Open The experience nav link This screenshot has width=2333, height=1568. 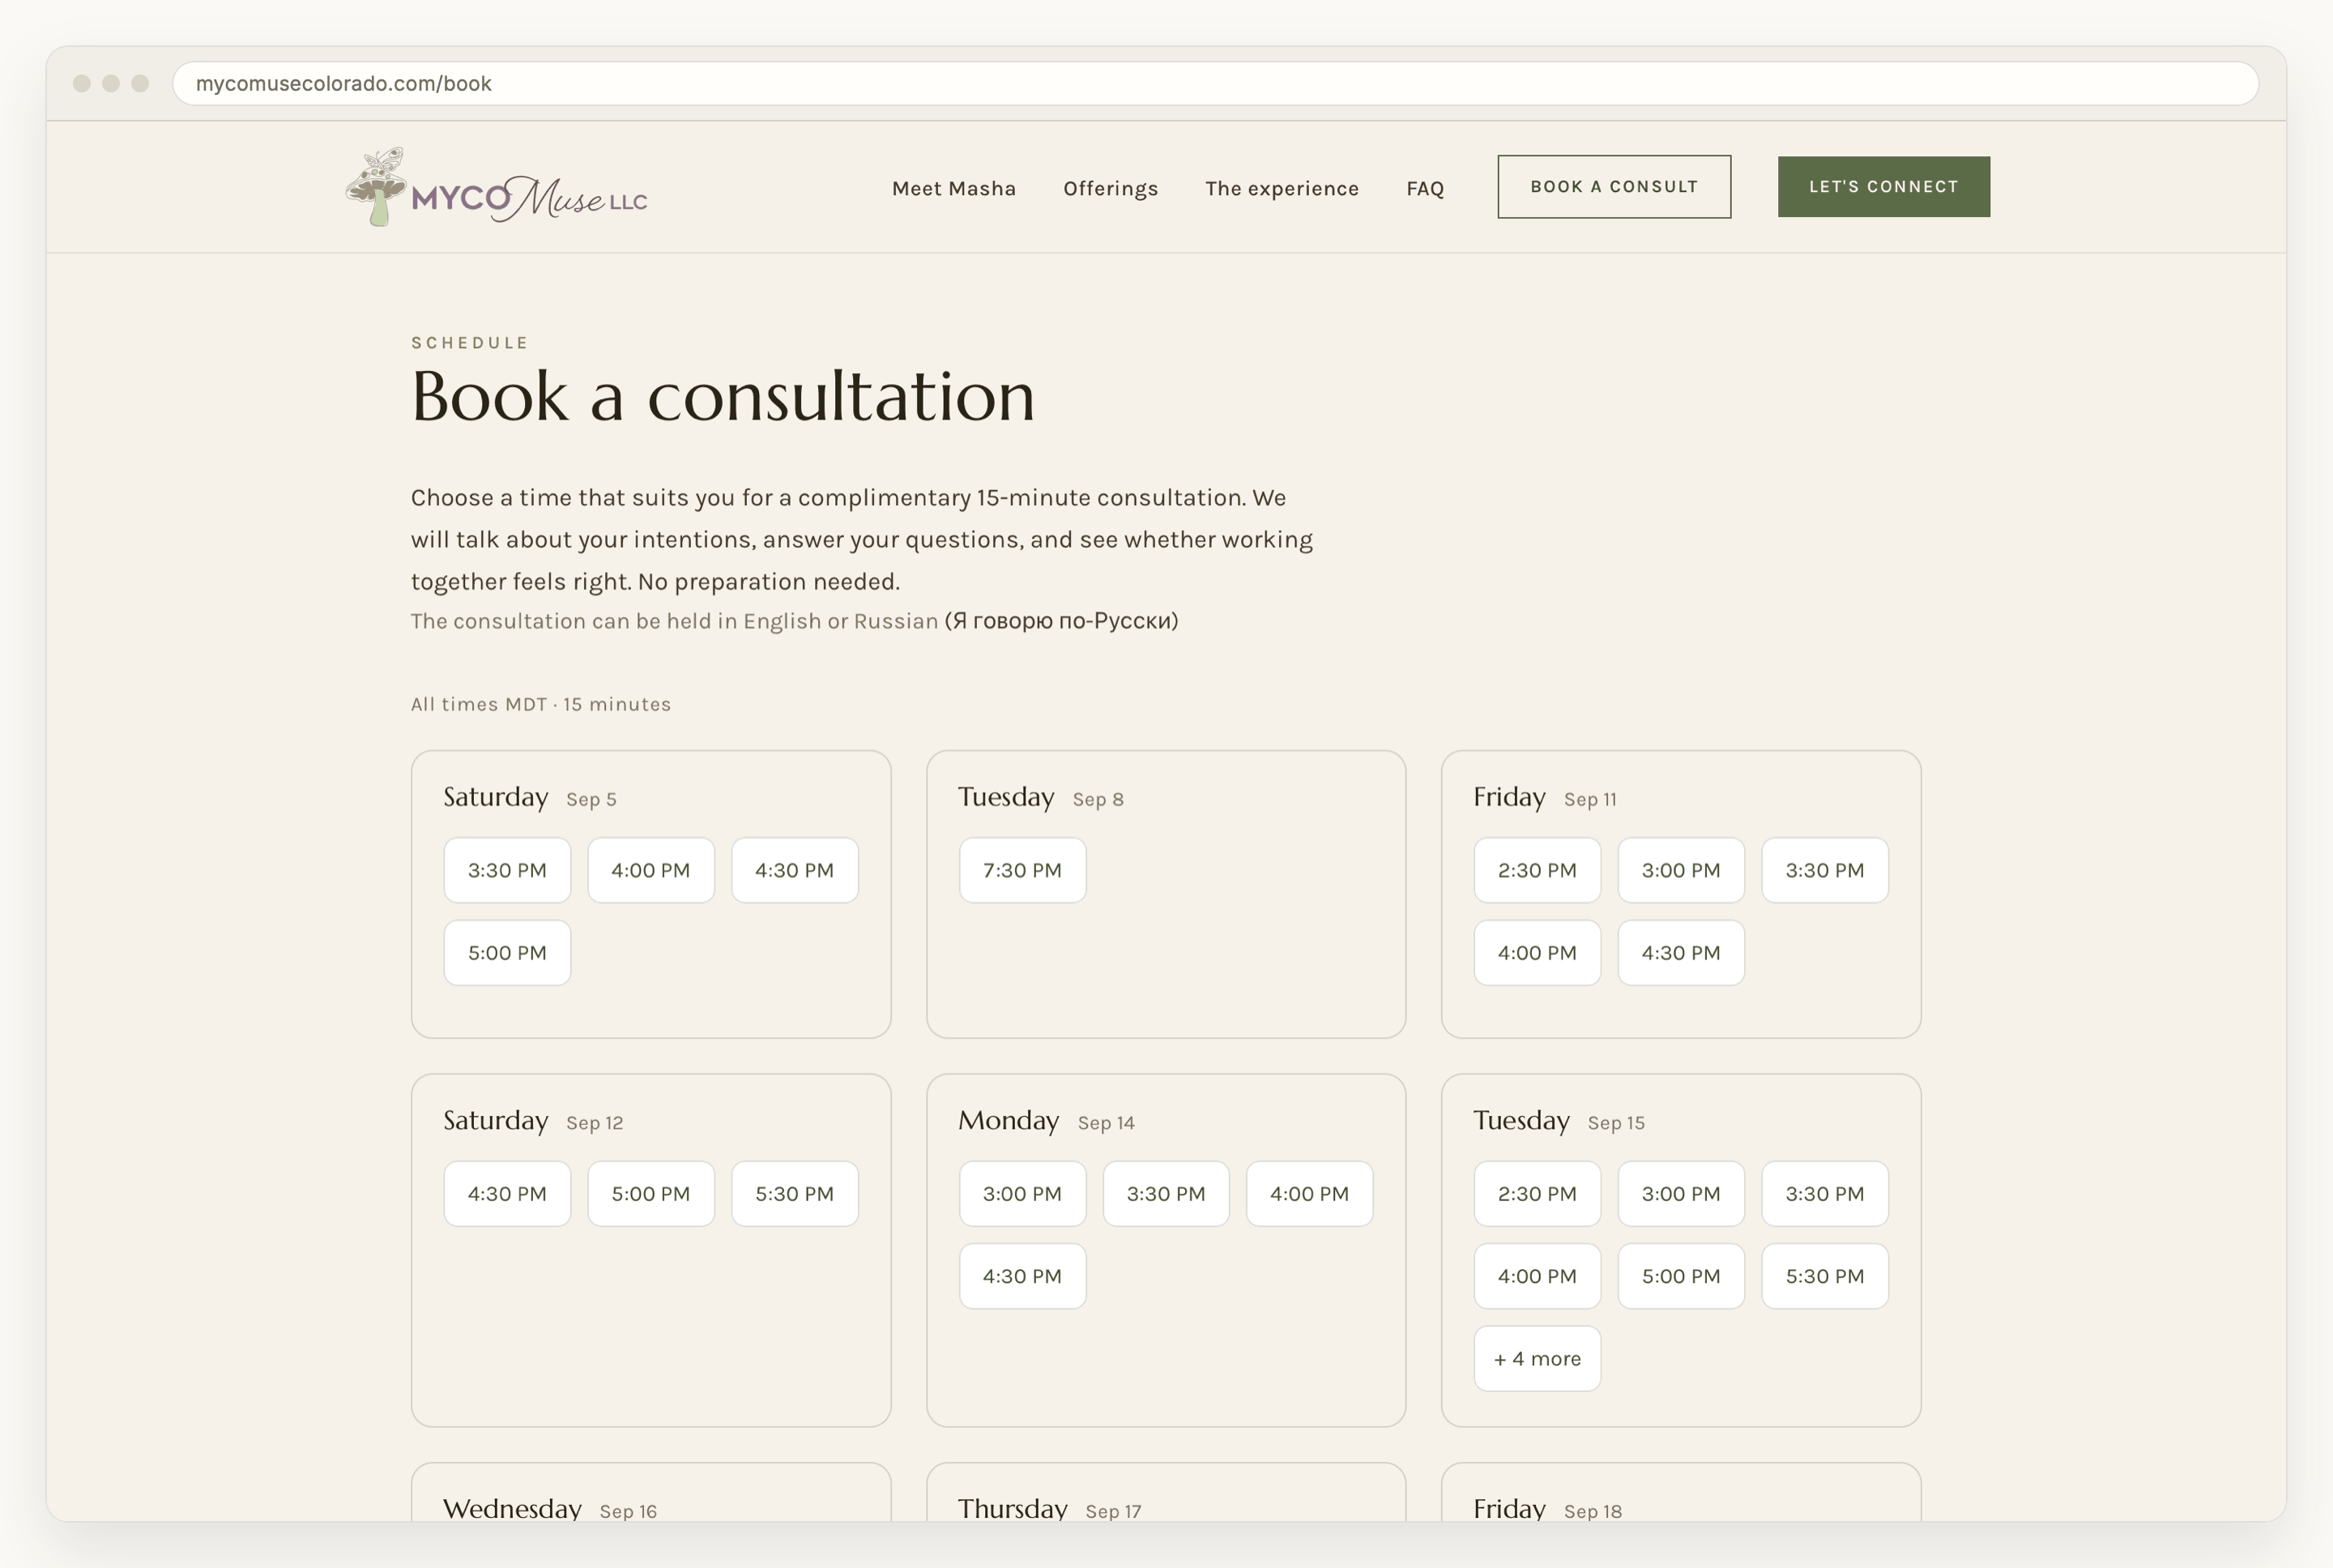[1281, 188]
